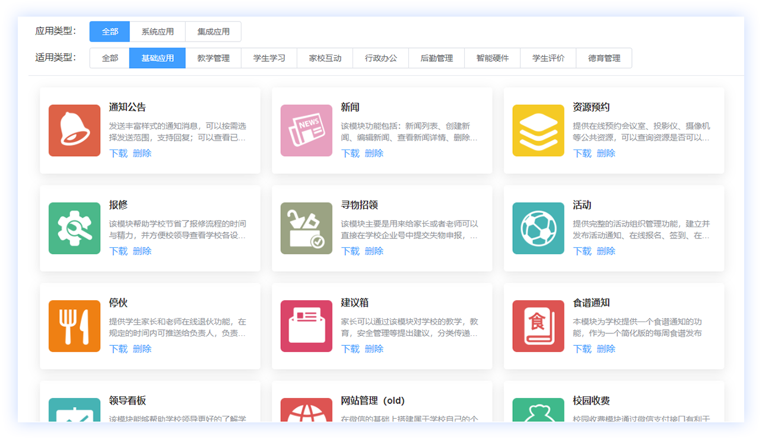Click the yellow layers 资源预约 icon
Viewport: 762px width, 439px height.
[538, 131]
